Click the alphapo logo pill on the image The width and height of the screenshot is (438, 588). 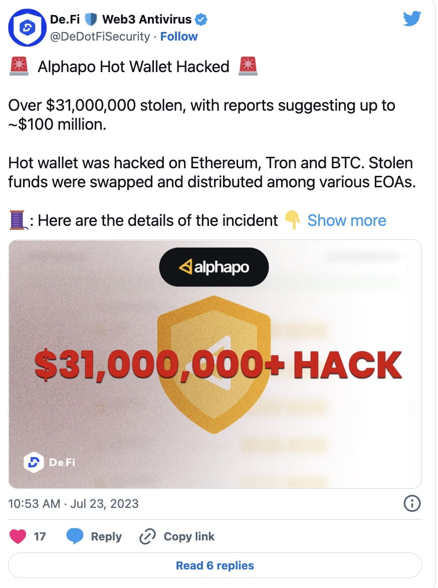pyautogui.click(x=213, y=267)
